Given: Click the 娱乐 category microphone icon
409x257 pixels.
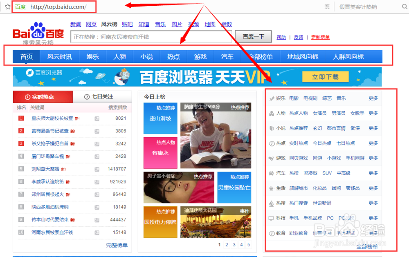Looking at the screenshot, I should click(x=272, y=98).
